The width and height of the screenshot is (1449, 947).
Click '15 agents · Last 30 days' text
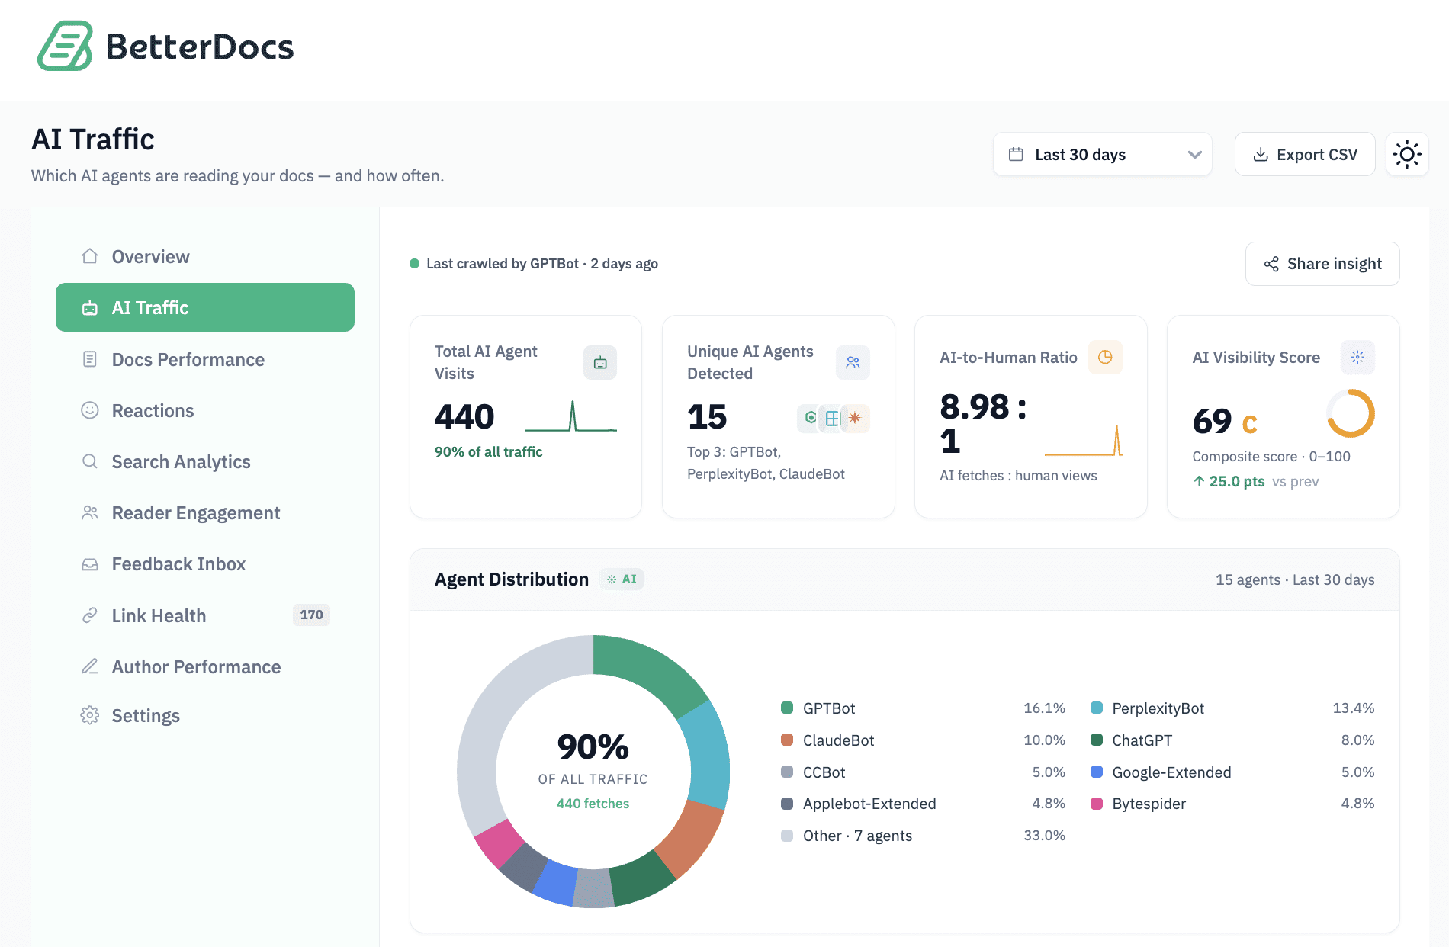[x=1295, y=579]
